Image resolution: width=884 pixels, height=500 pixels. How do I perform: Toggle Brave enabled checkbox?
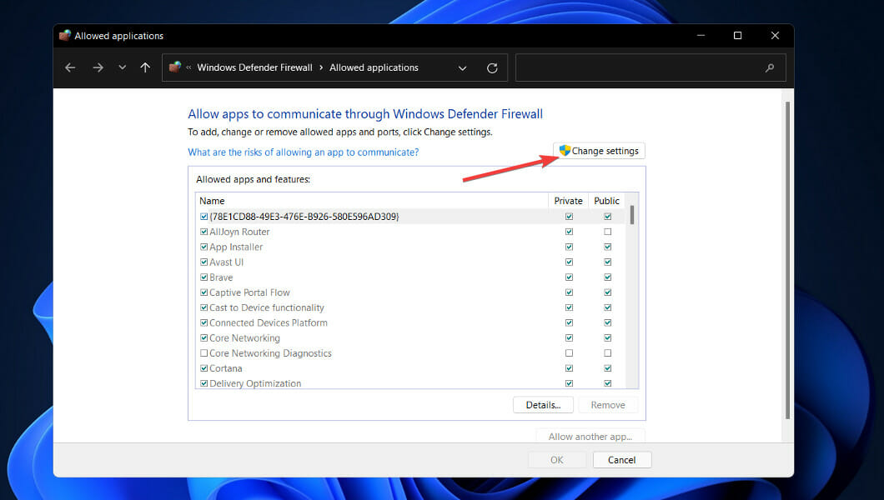click(x=203, y=277)
